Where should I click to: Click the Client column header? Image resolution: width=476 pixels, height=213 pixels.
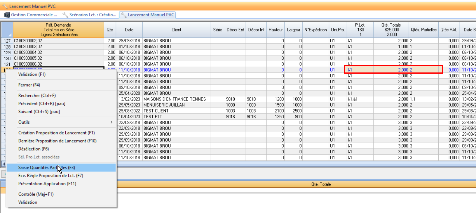coord(176,30)
